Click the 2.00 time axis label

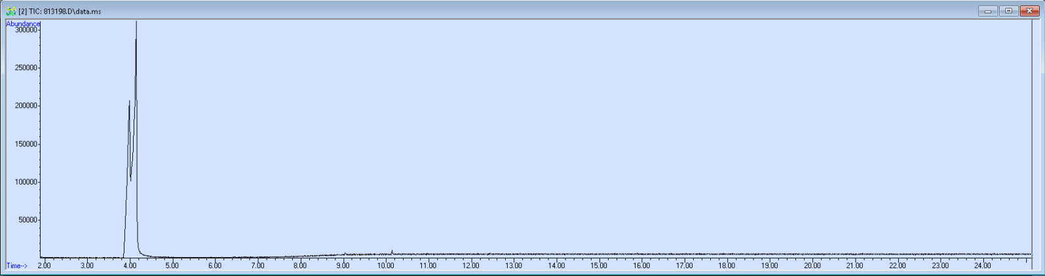tap(44, 266)
